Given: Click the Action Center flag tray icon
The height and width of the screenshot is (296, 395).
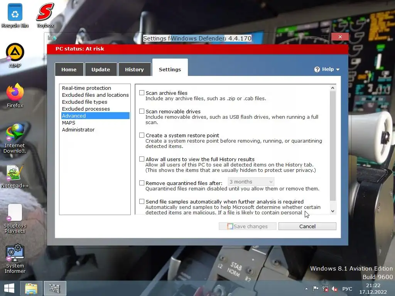Looking at the screenshot, I should click(316, 289).
